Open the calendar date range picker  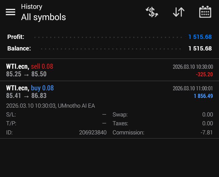205,12
